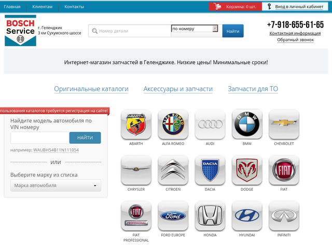This screenshot has width=332, height=249.
Task: Open 'Вход в личный кабинет' link
Action: pos(299,7)
